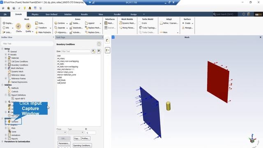
Task: Click Deactivate in the Zones group
Action: [x=76, y=28]
